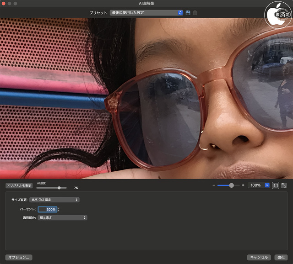293x264 pixels.
Task: Open the zoom percentage dropdown arrow
Action: pyautogui.click(x=267, y=185)
